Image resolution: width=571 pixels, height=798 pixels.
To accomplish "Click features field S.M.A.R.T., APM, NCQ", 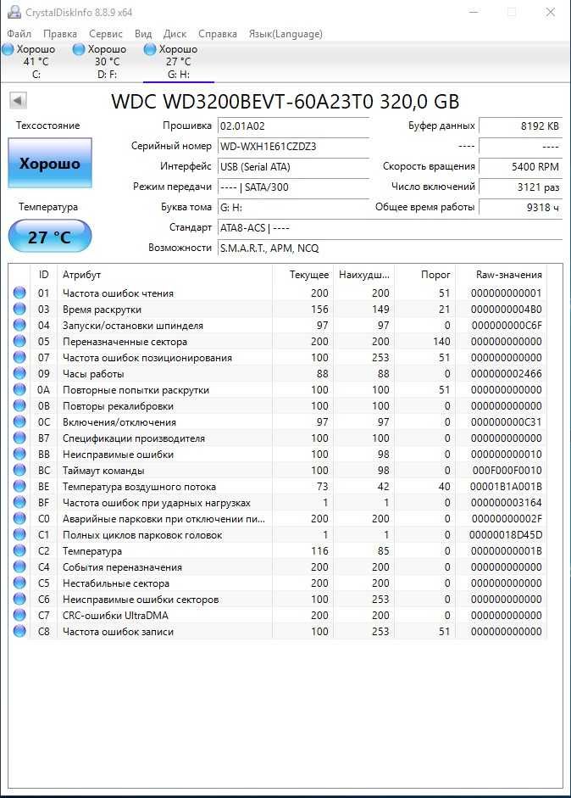I will click(x=390, y=248).
